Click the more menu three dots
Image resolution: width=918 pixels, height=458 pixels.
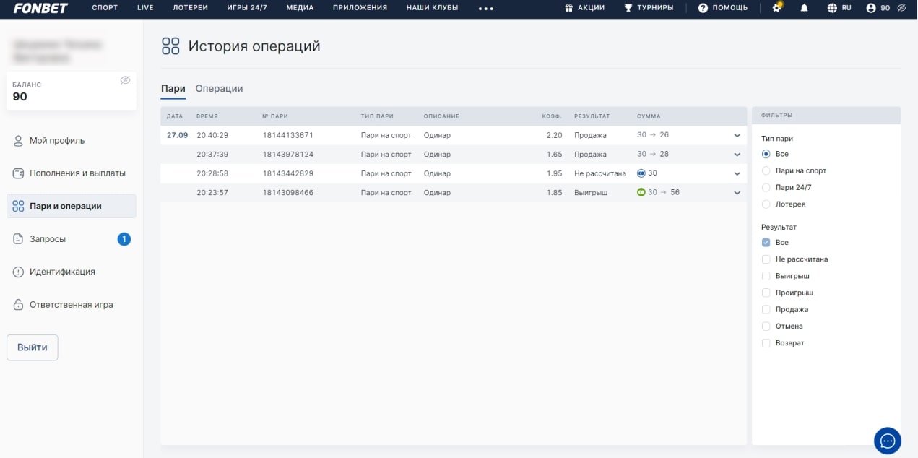(486, 9)
